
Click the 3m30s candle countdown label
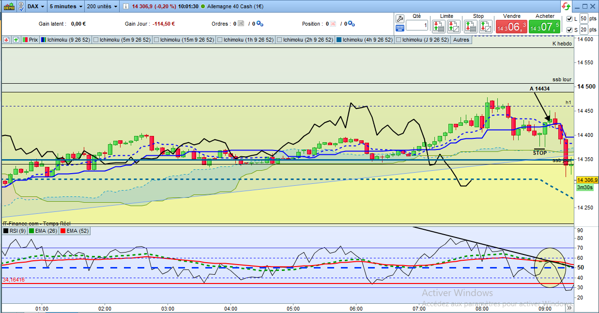(x=584, y=187)
